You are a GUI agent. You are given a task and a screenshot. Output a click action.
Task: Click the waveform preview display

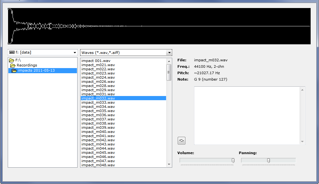click(x=159, y=26)
